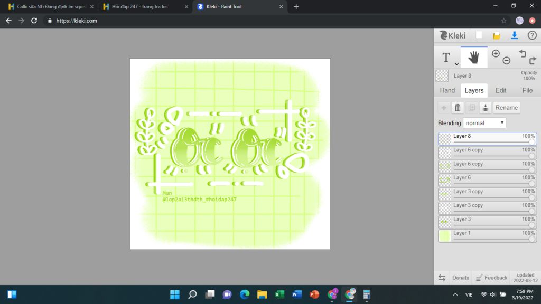This screenshot has height=304, width=541.
Task: Open Calculator from the taskbar
Action: click(x=367, y=294)
